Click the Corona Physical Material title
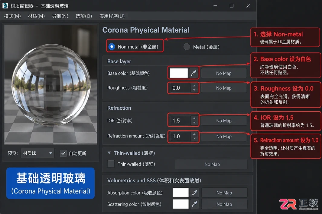This screenshot has height=214, width=322. [x=146, y=30]
